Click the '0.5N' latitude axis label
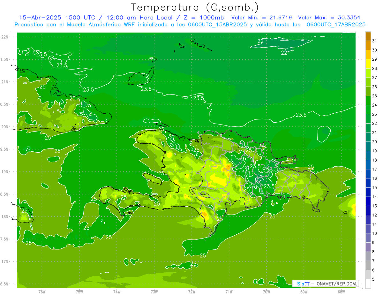 4,104
